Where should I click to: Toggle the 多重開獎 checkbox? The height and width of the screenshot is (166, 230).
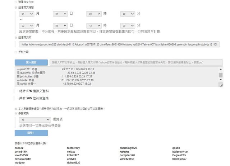(15, 113)
